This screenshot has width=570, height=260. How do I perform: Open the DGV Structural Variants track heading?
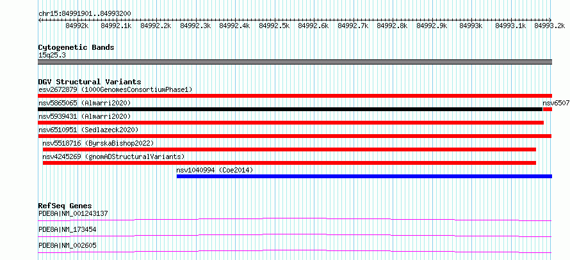pos(90,82)
